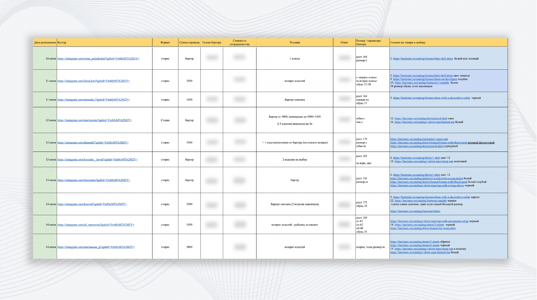The height and width of the screenshot is (300, 537).
Task: Open the shorts/4-shorts product link
Action: click(x=415, y=245)
